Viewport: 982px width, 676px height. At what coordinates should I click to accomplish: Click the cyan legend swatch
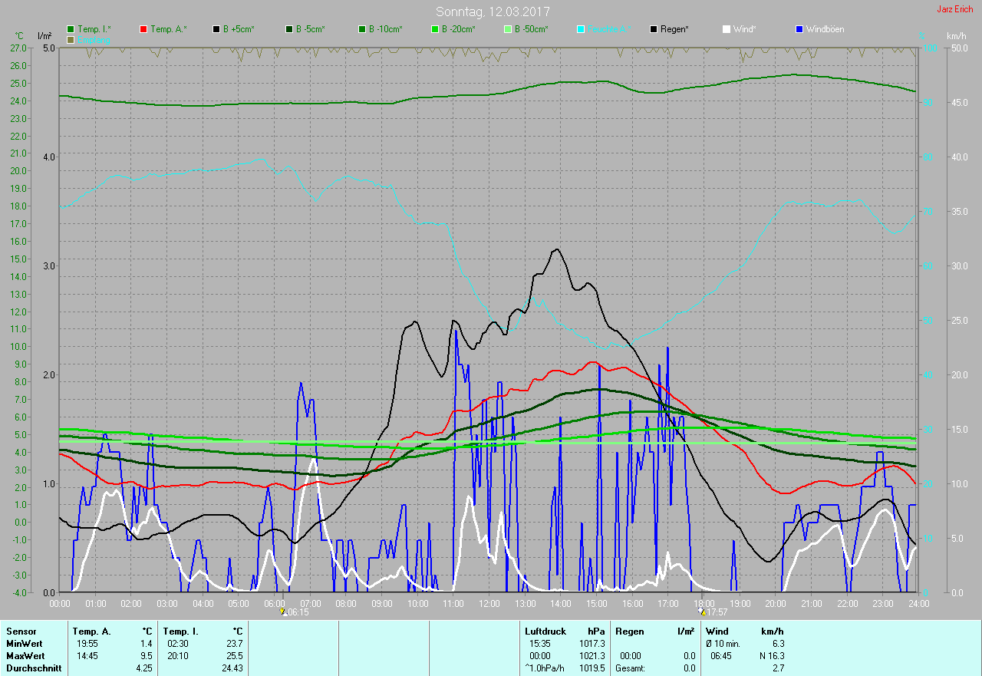coord(581,29)
